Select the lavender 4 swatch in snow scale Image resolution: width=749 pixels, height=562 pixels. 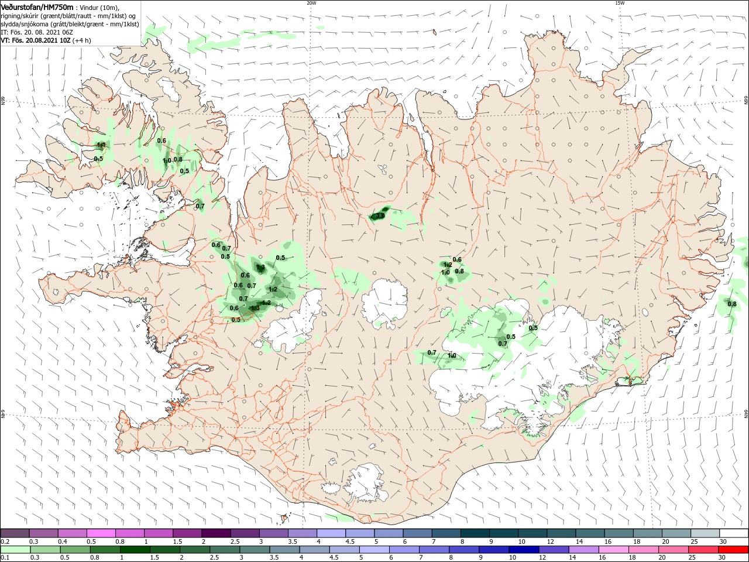[x=331, y=533]
